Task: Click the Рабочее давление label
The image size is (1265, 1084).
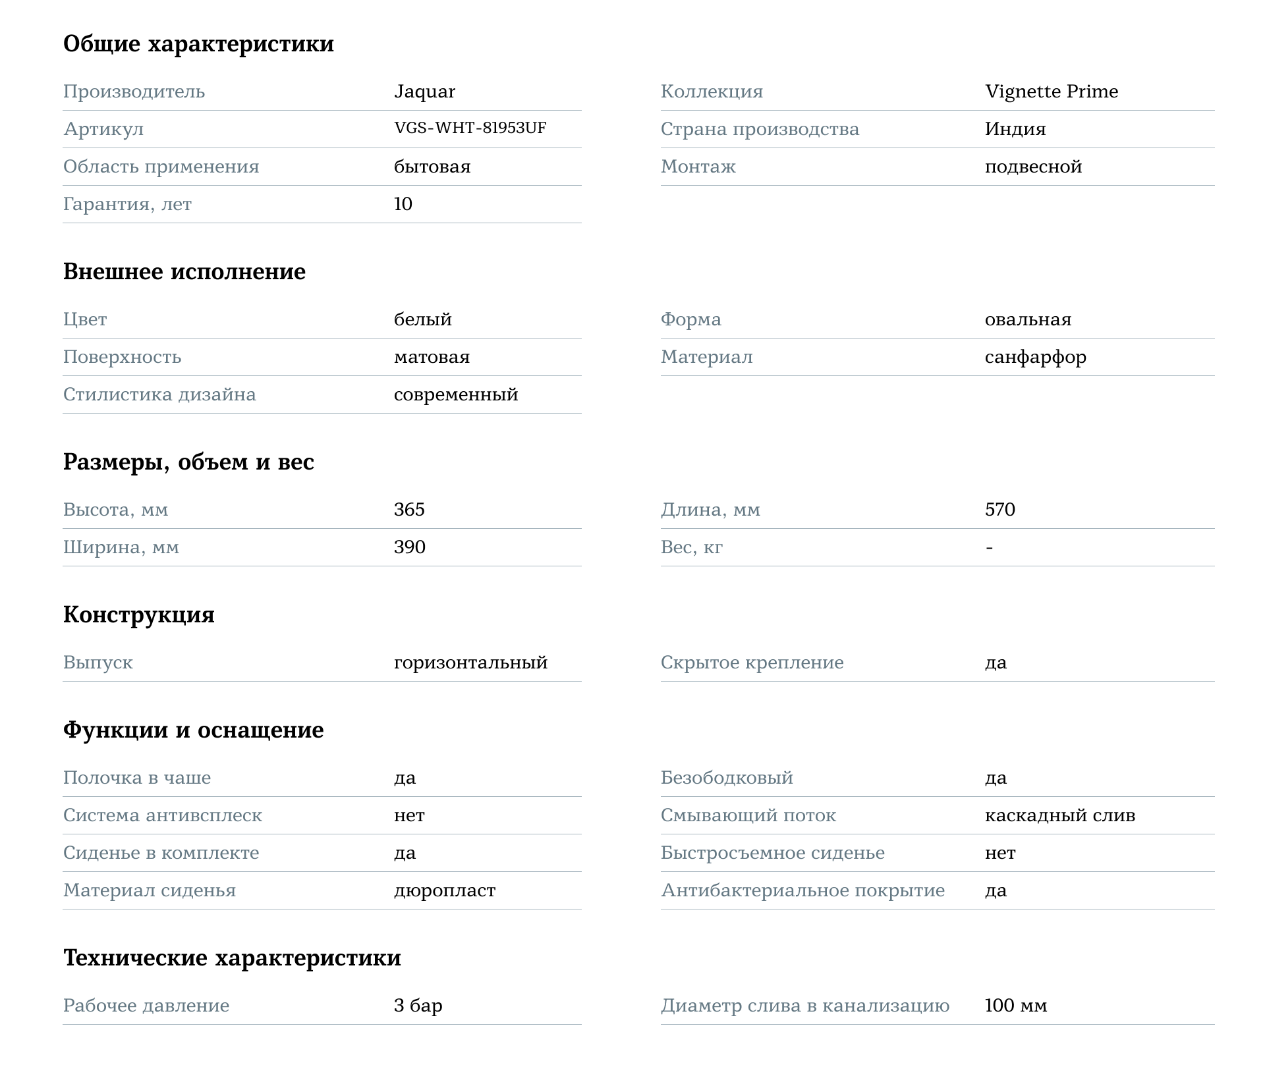Action: pyautogui.click(x=146, y=1006)
